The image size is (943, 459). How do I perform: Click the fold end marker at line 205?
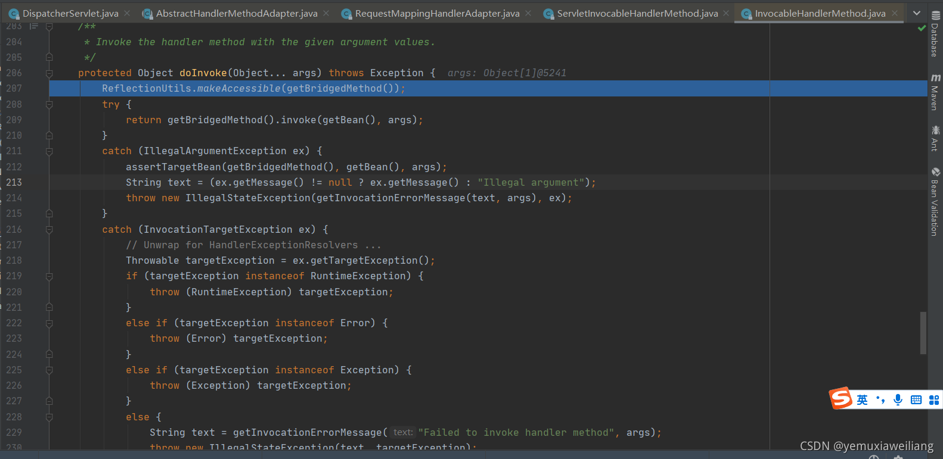point(49,57)
